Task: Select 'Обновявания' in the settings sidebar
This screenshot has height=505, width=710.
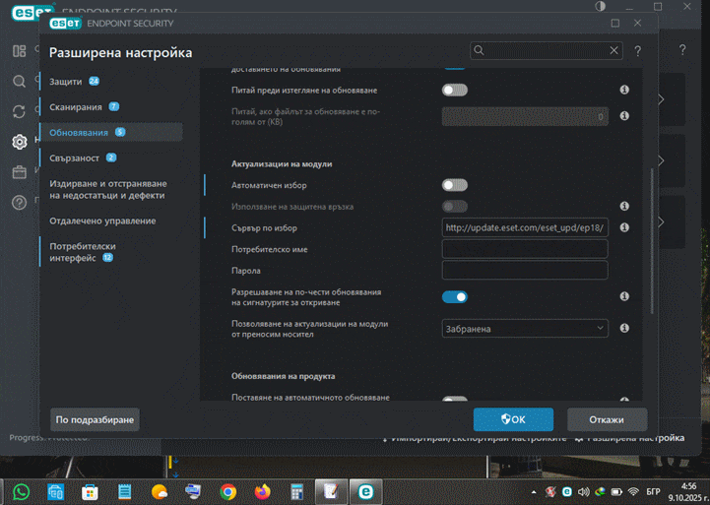Action: pyautogui.click(x=111, y=132)
